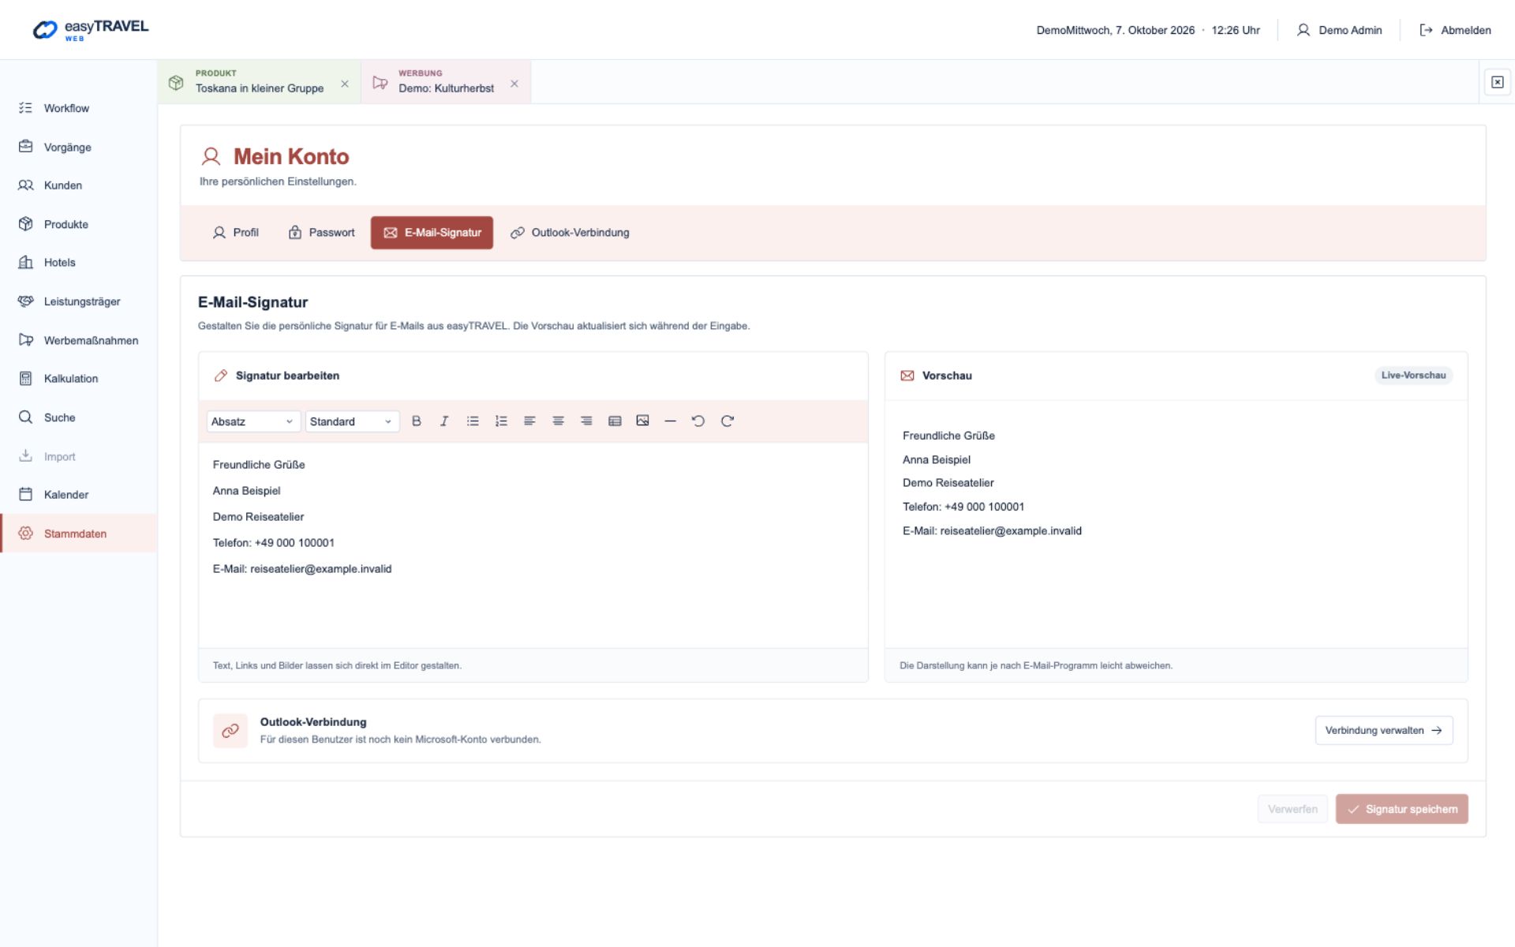Open the Absatz paragraph style dropdown

click(x=252, y=421)
